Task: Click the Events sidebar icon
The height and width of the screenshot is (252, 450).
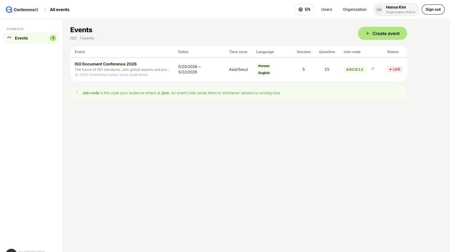Action: click(9, 37)
